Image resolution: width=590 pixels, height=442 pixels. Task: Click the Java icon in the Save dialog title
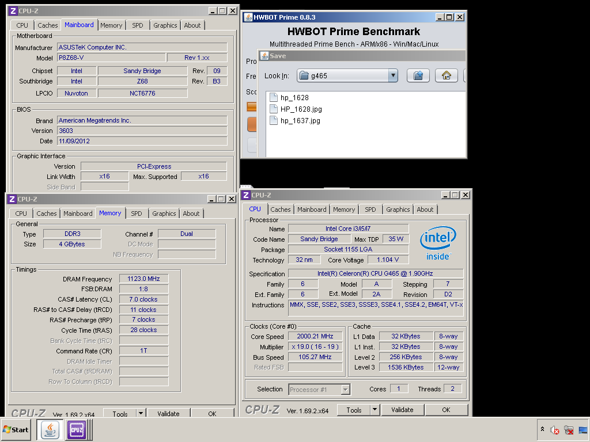(x=264, y=56)
